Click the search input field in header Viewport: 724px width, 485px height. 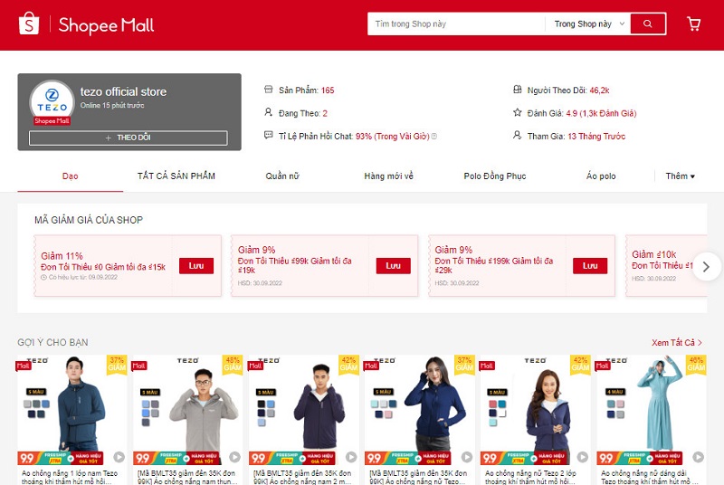455,24
